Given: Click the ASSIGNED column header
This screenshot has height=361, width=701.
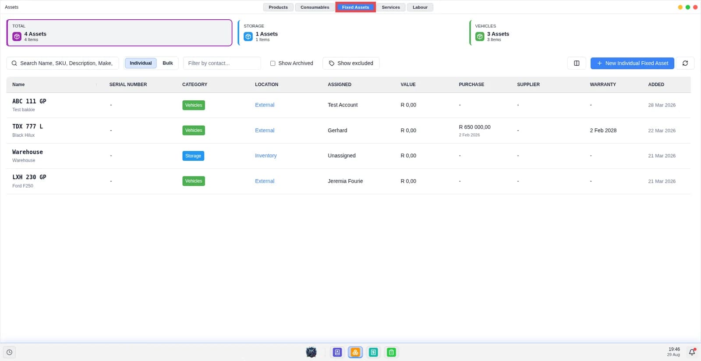Looking at the screenshot, I should tap(340, 85).
